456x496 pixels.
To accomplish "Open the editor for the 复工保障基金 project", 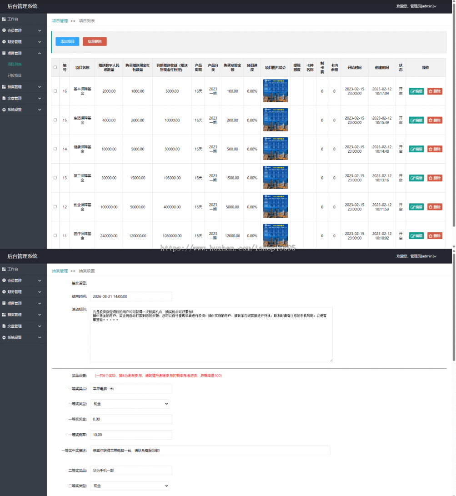I will 416,178.
